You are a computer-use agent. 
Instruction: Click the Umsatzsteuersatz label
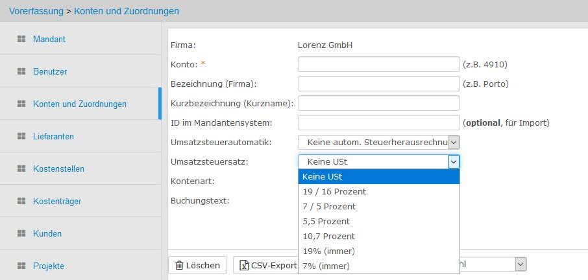pyautogui.click(x=209, y=161)
